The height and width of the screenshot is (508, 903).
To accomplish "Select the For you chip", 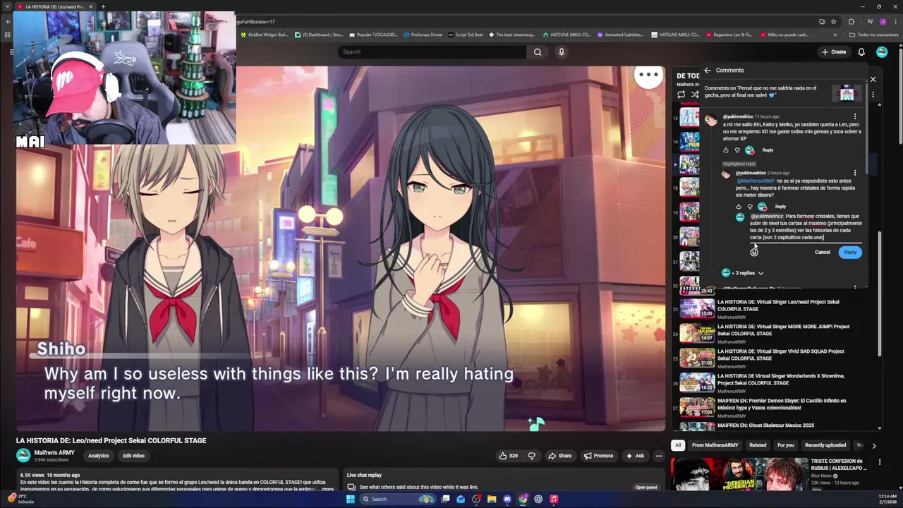I will point(785,445).
